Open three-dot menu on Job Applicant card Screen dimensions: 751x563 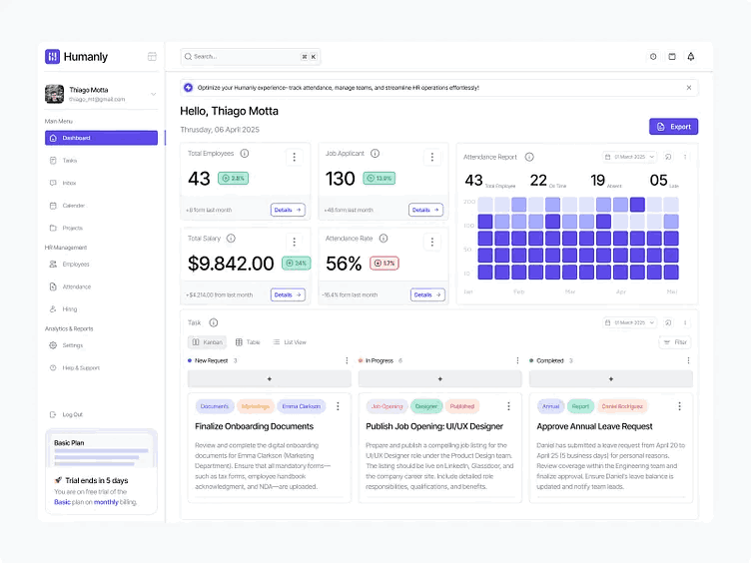[x=432, y=157]
